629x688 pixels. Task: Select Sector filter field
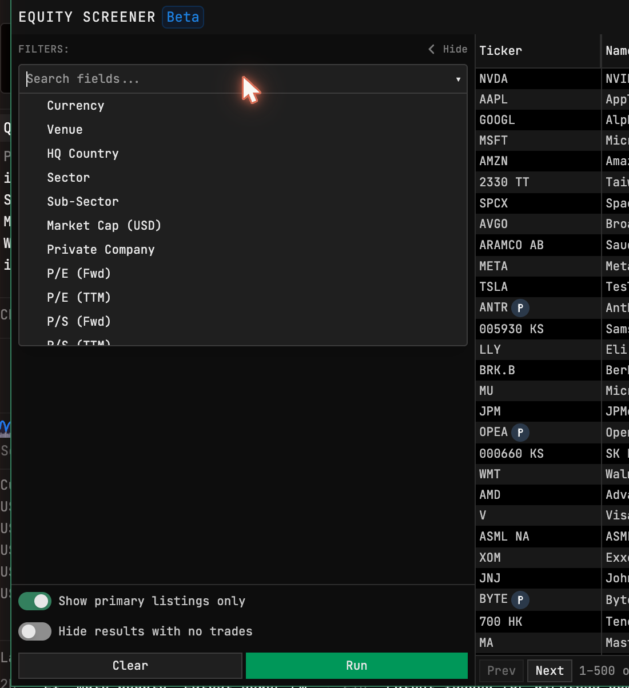click(243, 178)
